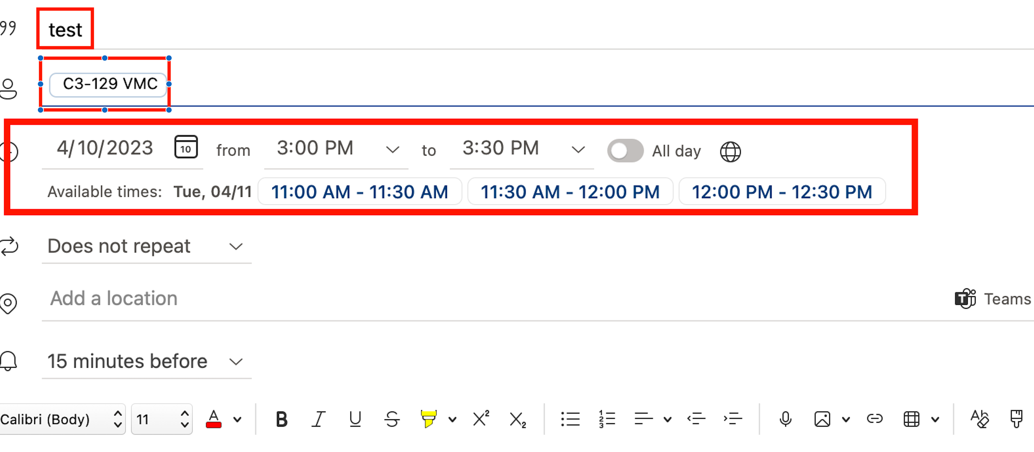Viewport: 1034px width, 452px height.
Task: Click the dictate microphone icon
Action: coord(785,419)
